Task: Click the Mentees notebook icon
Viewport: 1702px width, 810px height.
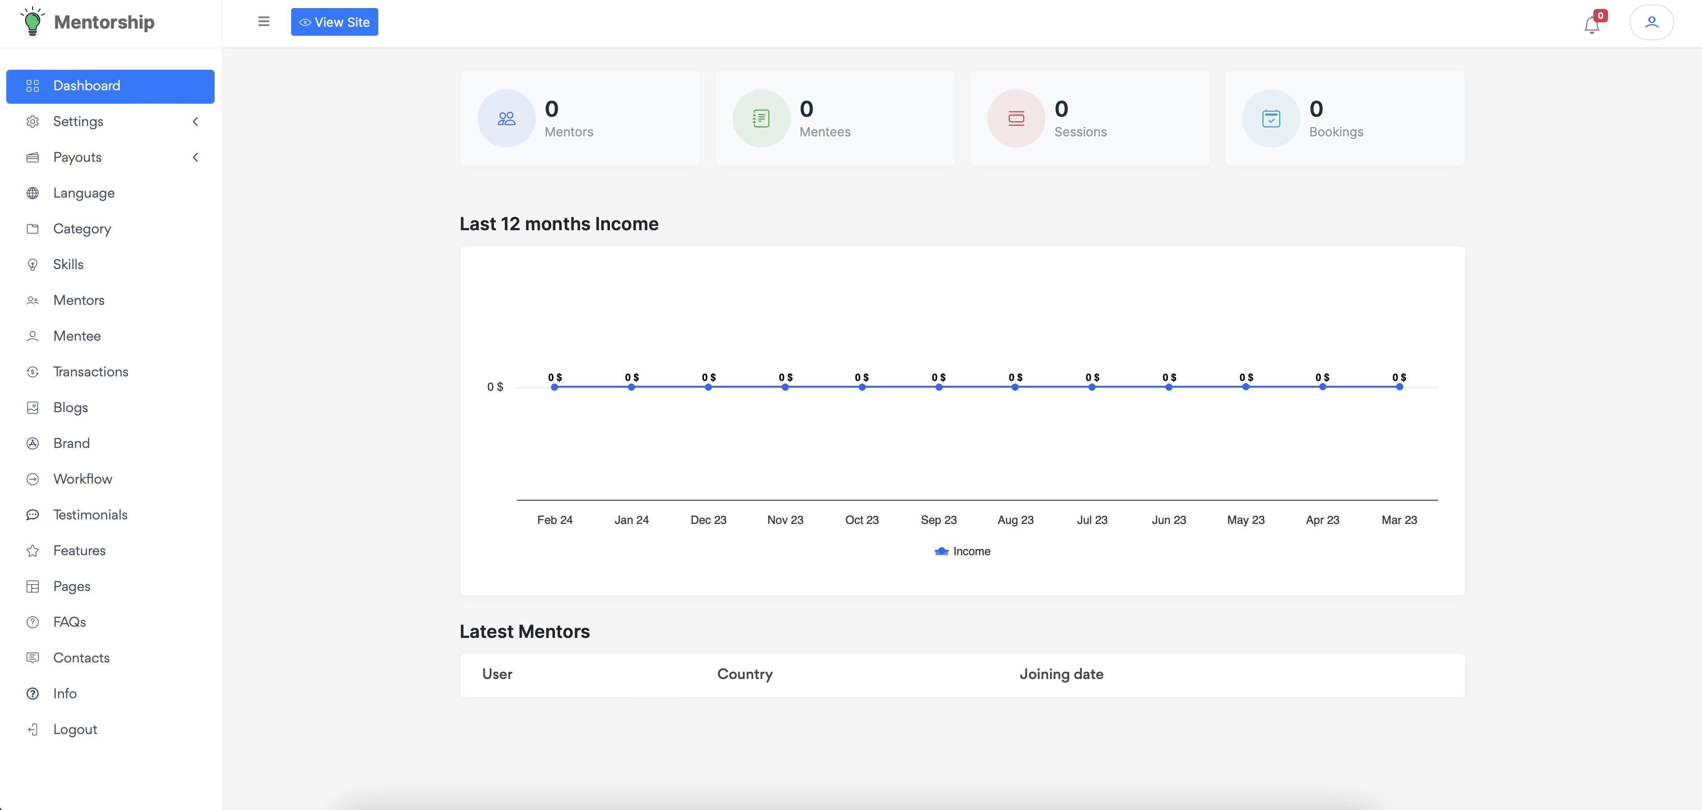Action: pyautogui.click(x=761, y=119)
